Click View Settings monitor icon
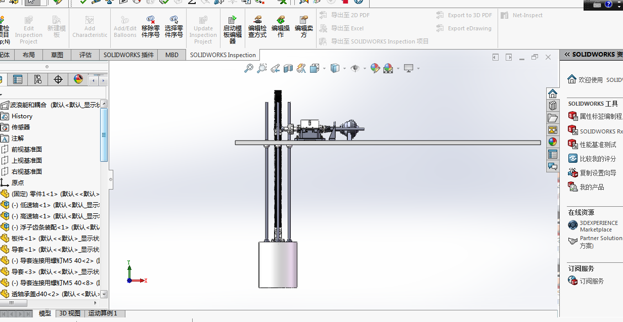Image resolution: width=623 pixels, height=322 pixels. [409, 68]
